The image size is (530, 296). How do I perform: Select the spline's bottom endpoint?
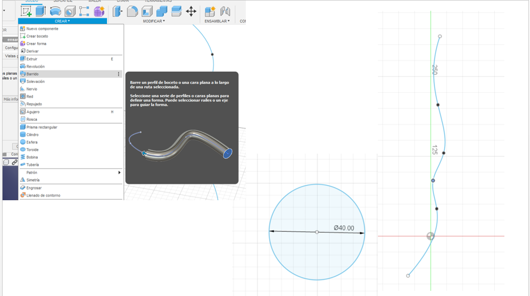point(408,276)
